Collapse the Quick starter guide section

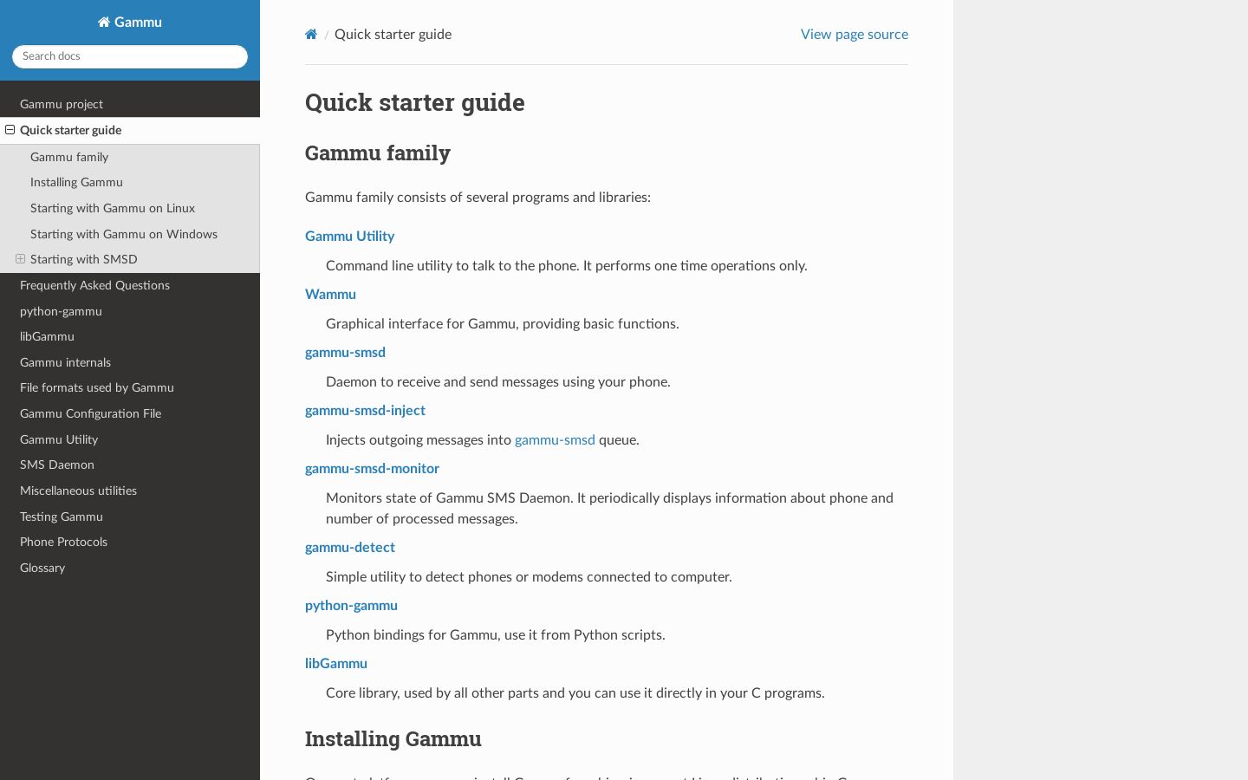10,130
